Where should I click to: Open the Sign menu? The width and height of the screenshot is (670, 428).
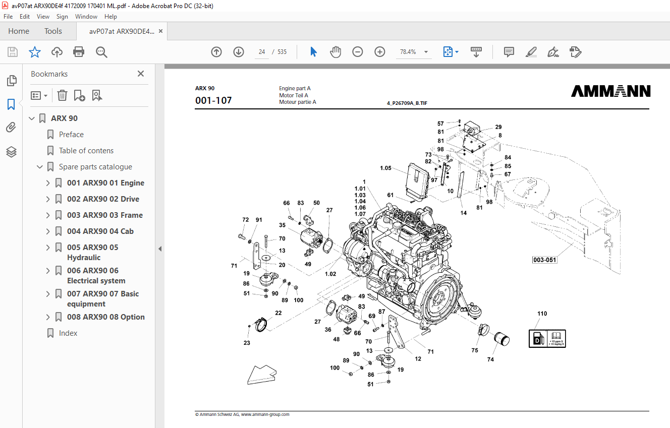tap(62, 17)
